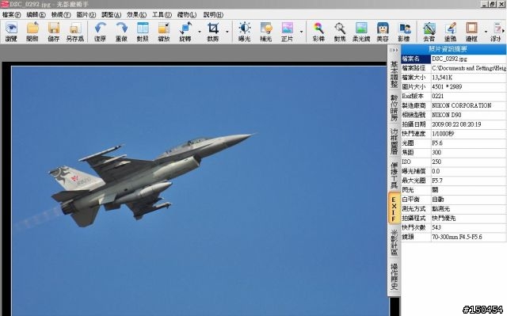Click the image size value 4501 * 2989

point(447,87)
